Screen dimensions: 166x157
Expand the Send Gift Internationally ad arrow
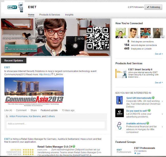[x=162, y=101]
